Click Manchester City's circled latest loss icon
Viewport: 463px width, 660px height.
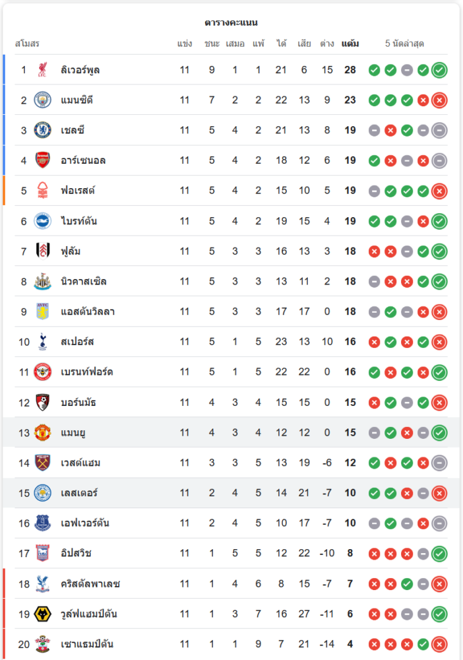coord(439,100)
